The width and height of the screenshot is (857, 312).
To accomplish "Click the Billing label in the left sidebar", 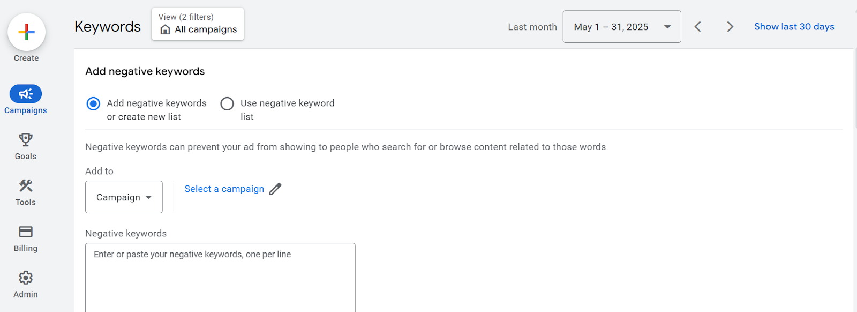I will 26,248.
